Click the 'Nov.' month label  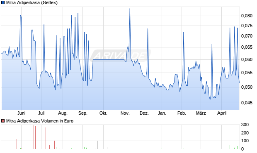(125, 113)
